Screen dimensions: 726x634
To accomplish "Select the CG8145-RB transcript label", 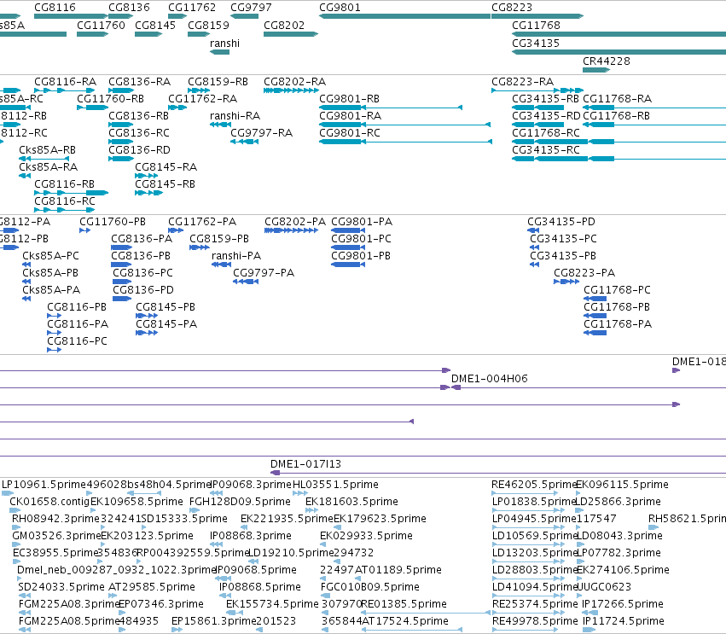I will (165, 183).
